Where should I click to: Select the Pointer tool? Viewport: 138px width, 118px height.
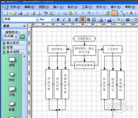(x=115, y=13)
